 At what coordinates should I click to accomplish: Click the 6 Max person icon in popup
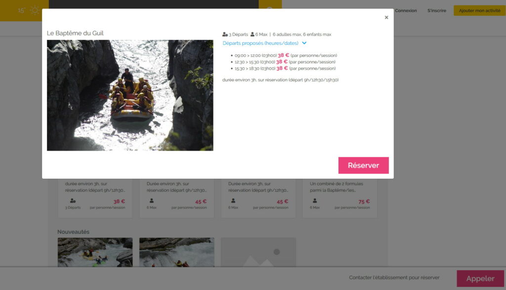point(253,34)
